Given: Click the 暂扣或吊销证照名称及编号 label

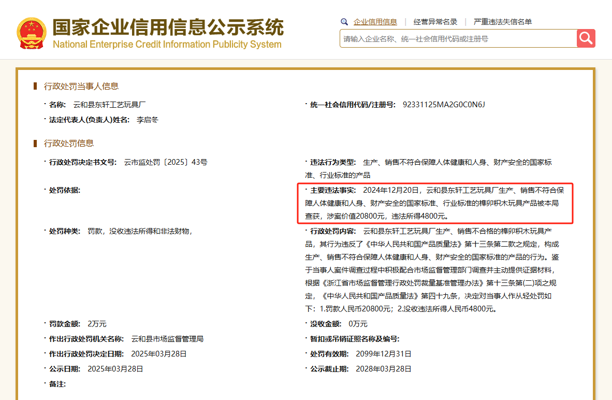Looking at the screenshot, I should point(354,339).
